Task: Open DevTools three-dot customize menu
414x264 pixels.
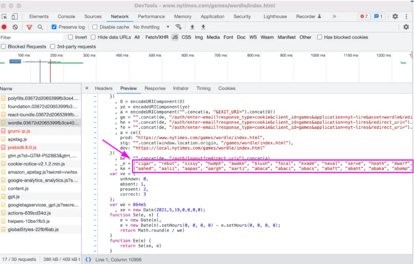Action: pos(406,16)
